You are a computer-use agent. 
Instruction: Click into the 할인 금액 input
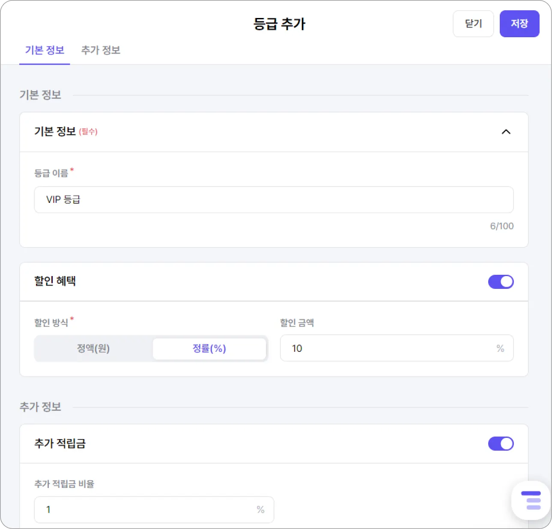click(x=385, y=348)
